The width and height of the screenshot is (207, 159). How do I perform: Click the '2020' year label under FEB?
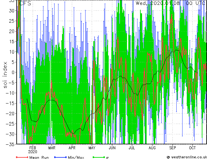33,152
